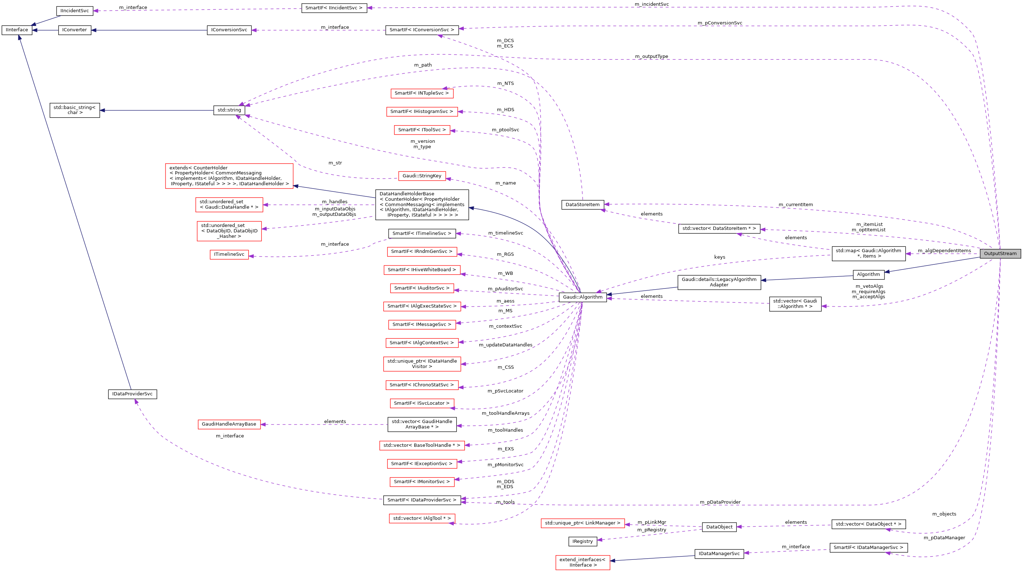Viewport: 1023px width, 572px height.
Task: Click the SmartIF< INTupleSvc > node
Action: click(x=422, y=93)
